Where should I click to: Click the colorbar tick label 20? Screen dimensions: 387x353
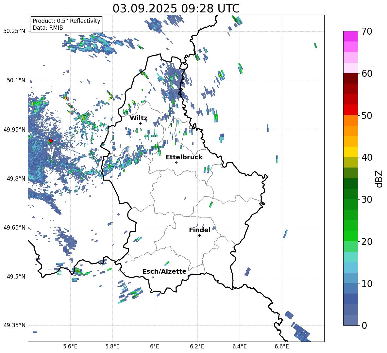[367, 241]
